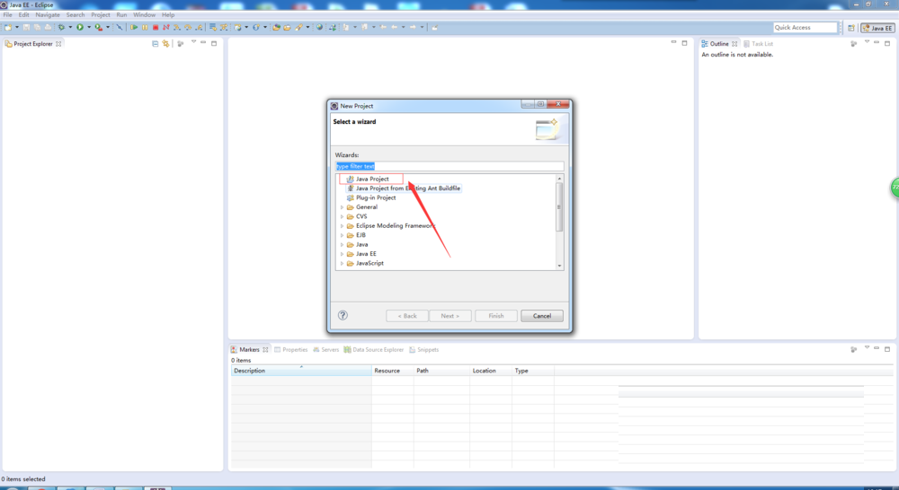Sort Markers by the Resource column

pyautogui.click(x=393, y=371)
